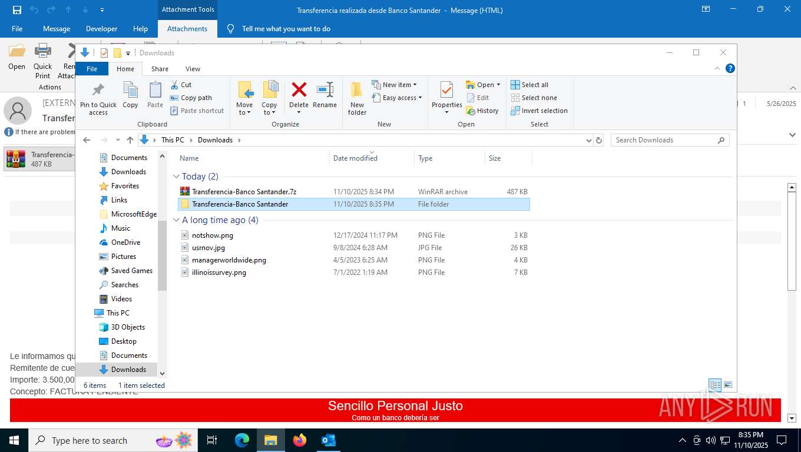This screenshot has width=801, height=452.
Task: Minimize the Explorer ribbon chevron
Action: pyautogui.click(x=717, y=68)
